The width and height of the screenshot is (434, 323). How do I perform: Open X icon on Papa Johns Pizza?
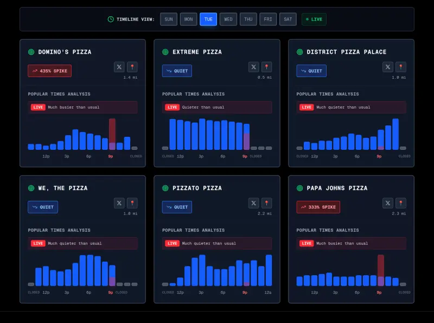click(x=388, y=203)
